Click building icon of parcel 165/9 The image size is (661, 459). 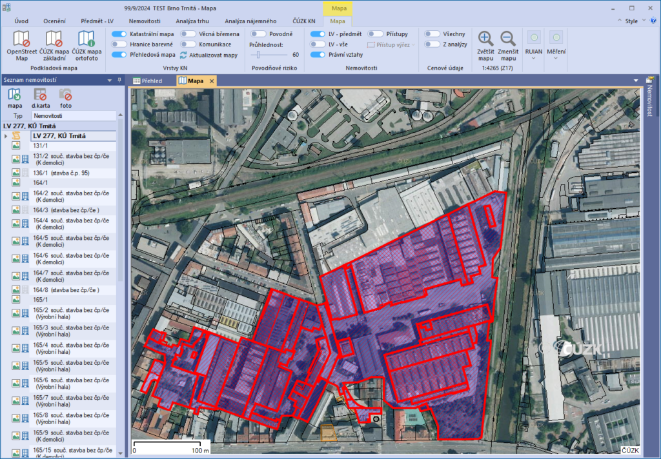point(25,436)
